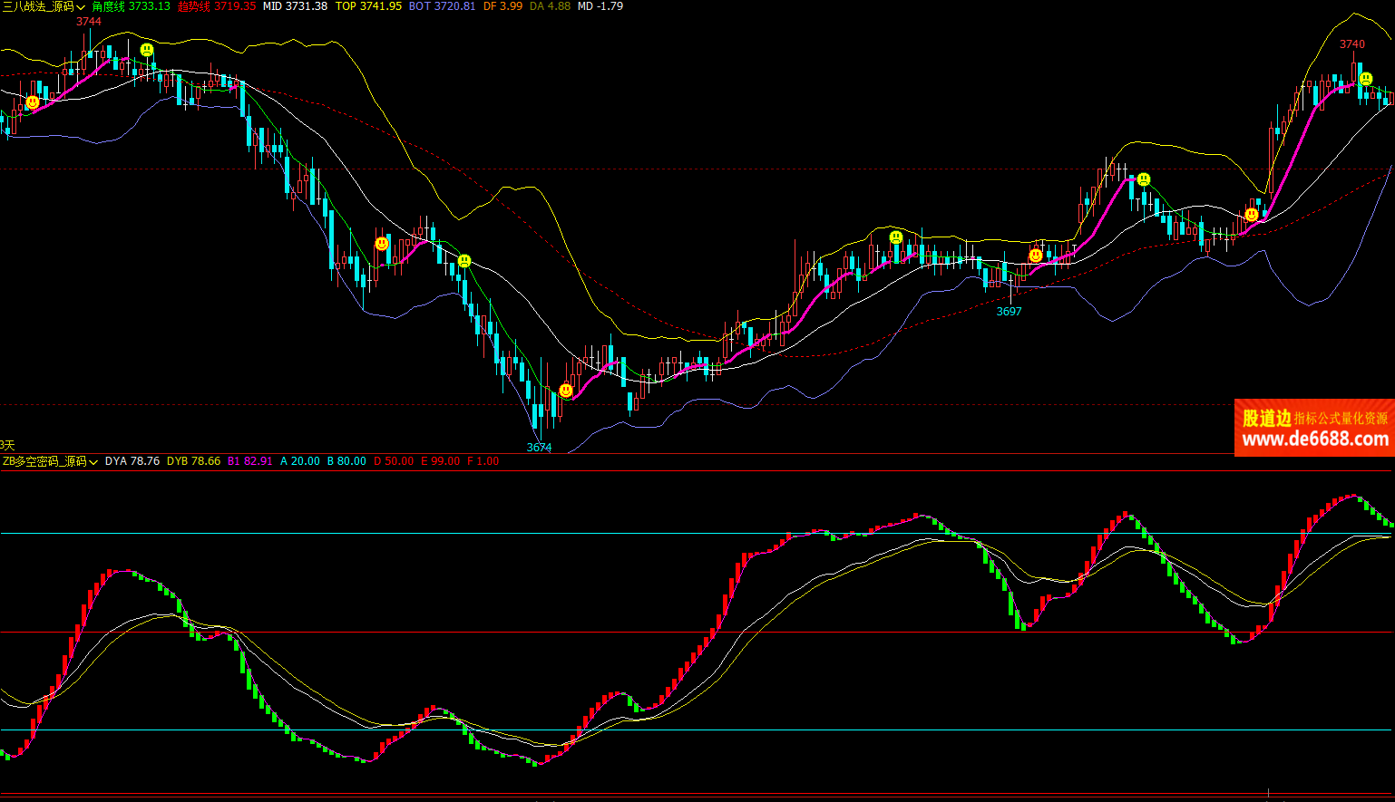This screenshot has width=1395, height=802.
Task: Click the sad face below the 3740 high
Action: (x=1365, y=79)
